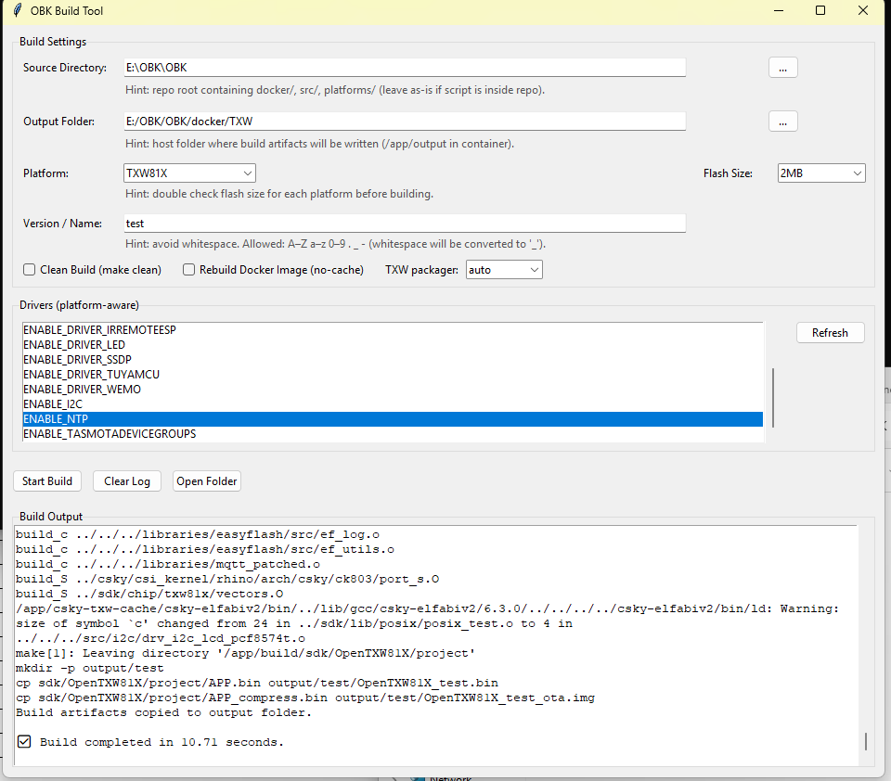
Task: Choose ENABLE_DRIVER_SSDP from the list
Action: pos(76,360)
